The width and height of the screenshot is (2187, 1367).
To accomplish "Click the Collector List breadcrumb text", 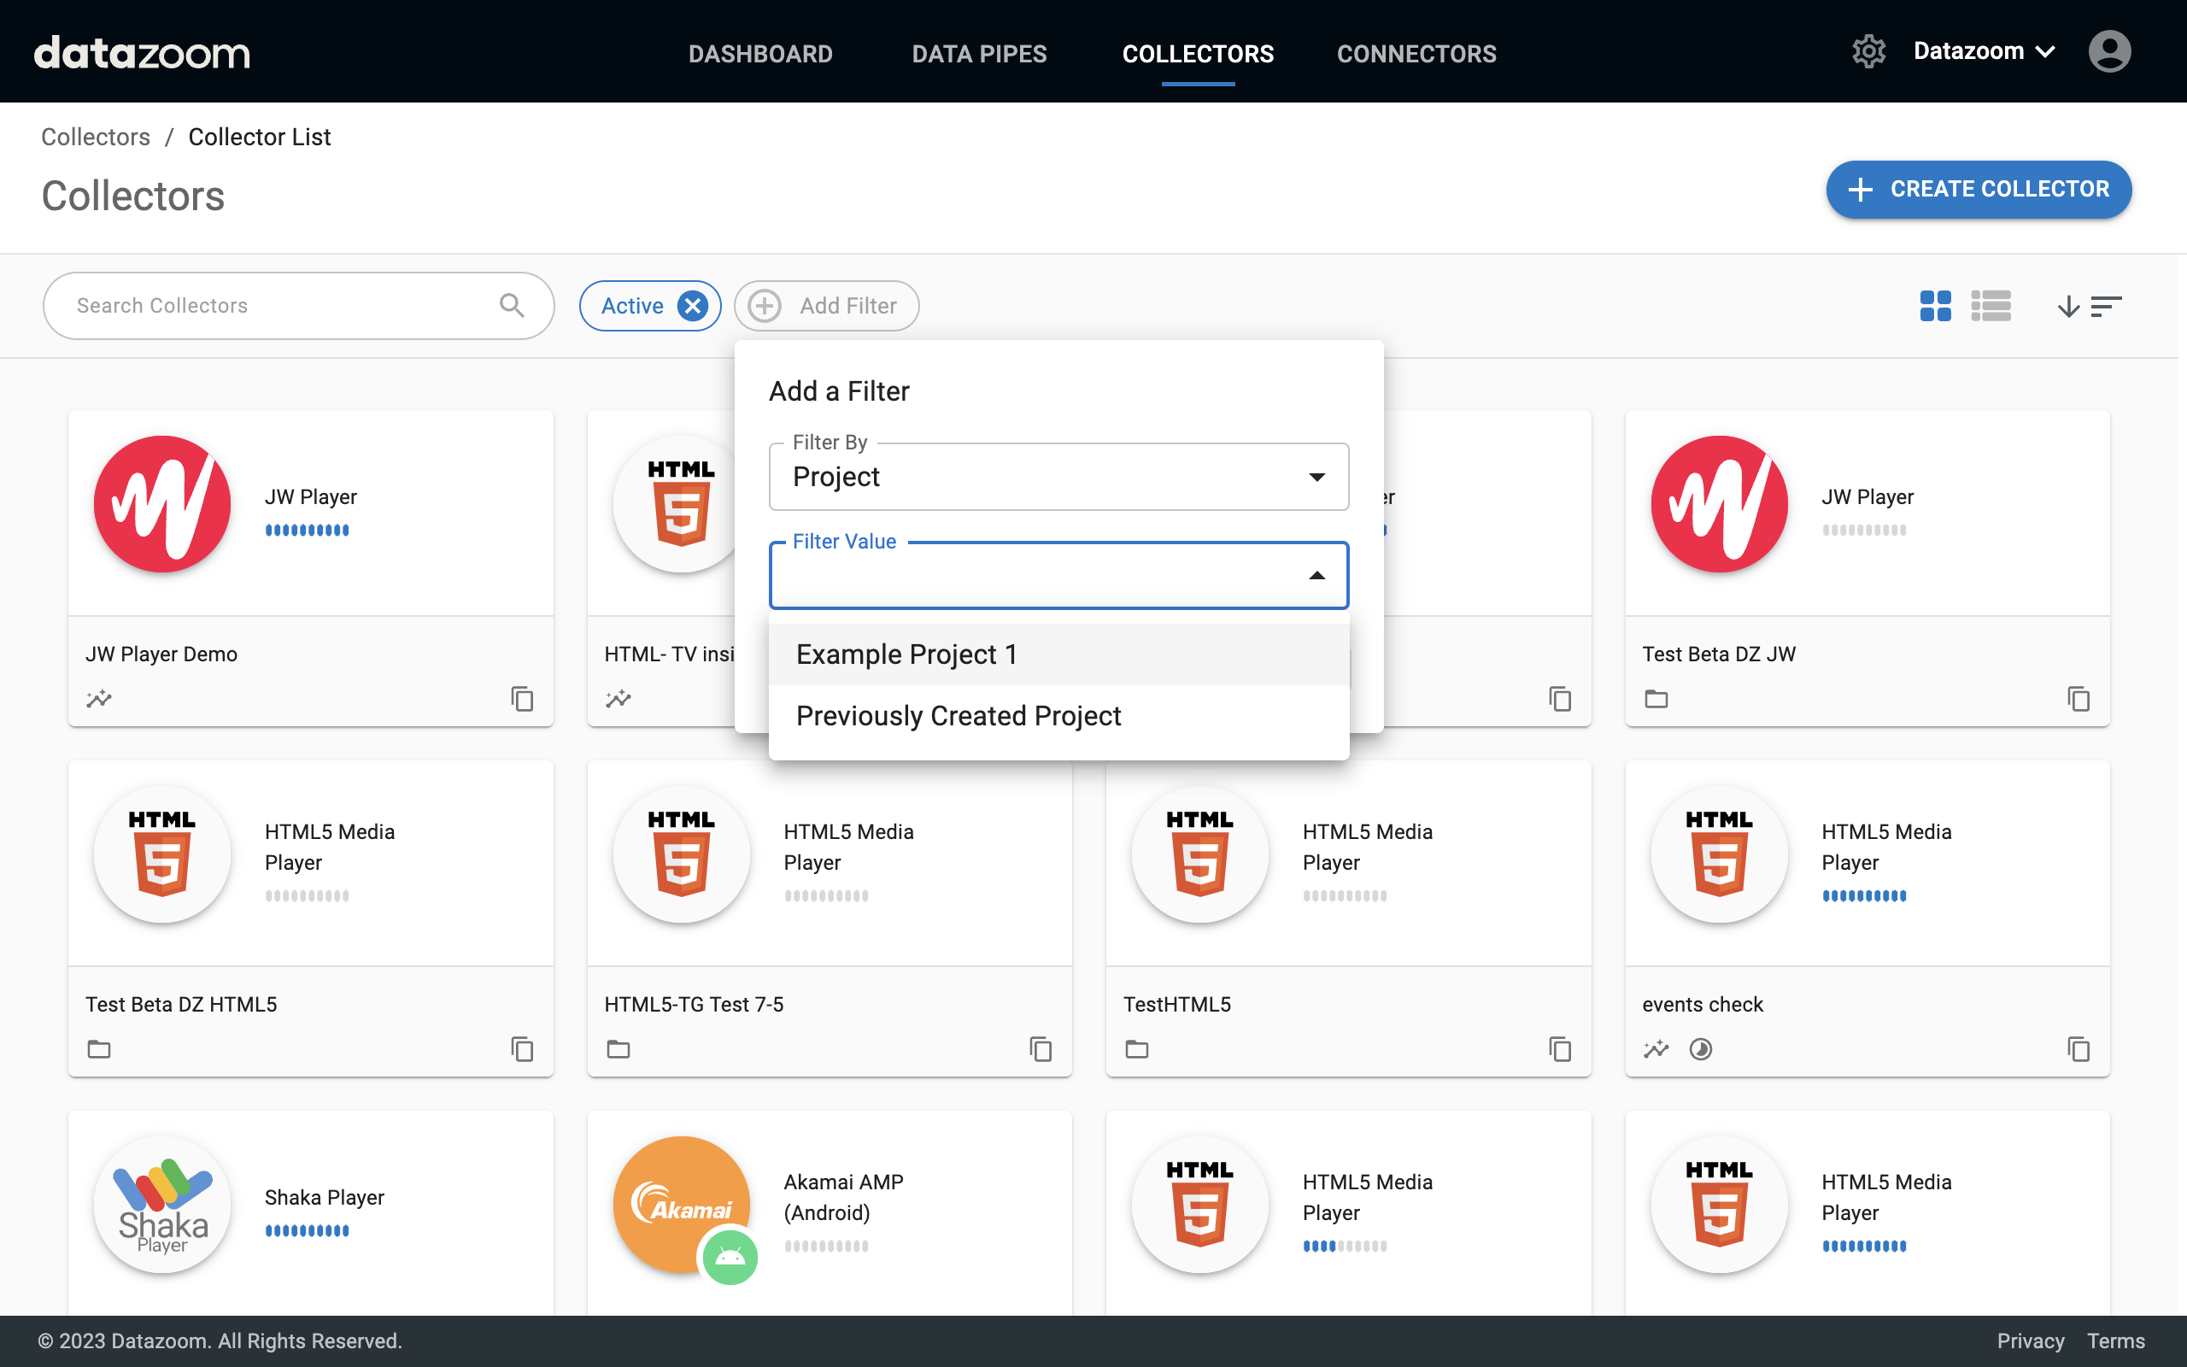I will coord(260,137).
